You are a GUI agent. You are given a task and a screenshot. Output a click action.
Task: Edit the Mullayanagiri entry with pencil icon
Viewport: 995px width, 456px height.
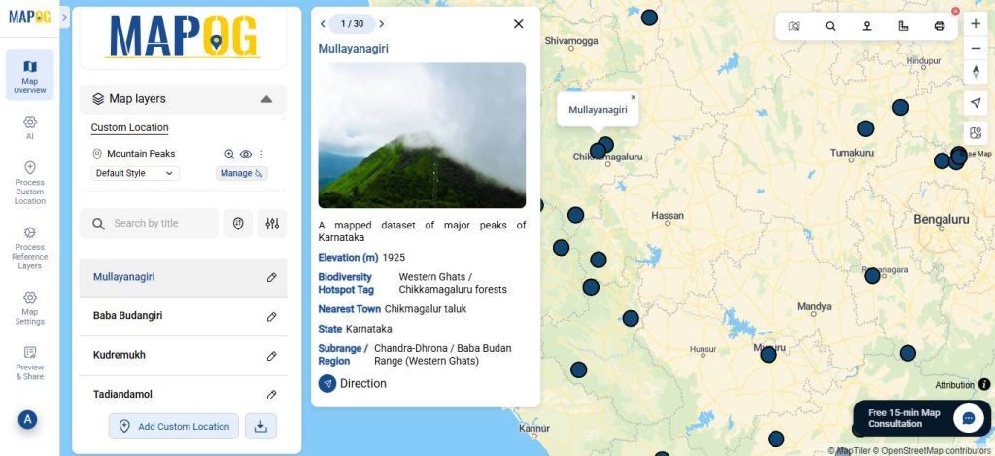pos(272,277)
